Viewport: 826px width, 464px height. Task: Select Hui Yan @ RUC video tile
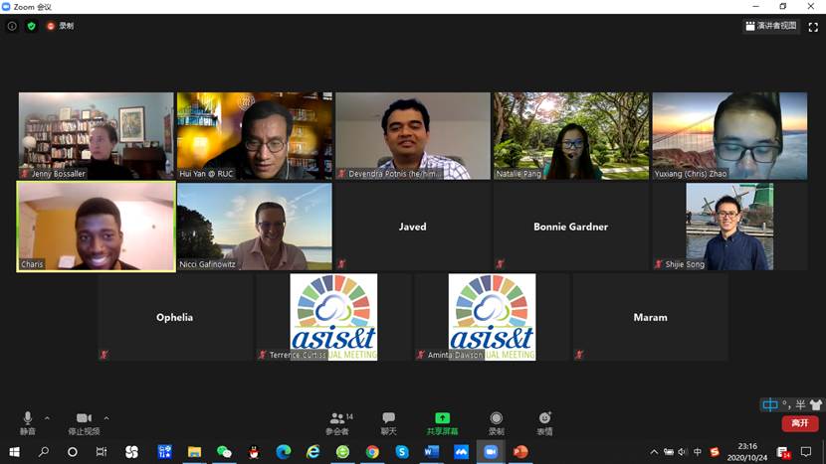click(255, 136)
